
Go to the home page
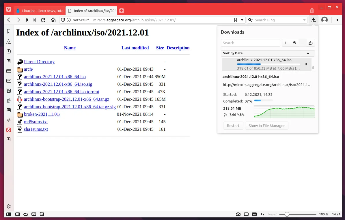coord(53,20)
